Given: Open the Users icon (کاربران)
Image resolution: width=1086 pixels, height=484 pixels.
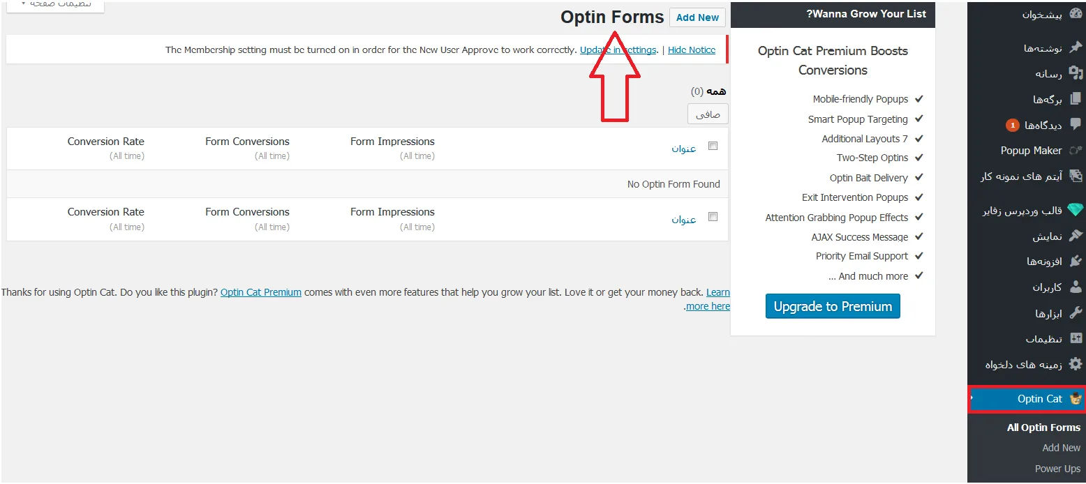Looking at the screenshot, I should [1076, 287].
